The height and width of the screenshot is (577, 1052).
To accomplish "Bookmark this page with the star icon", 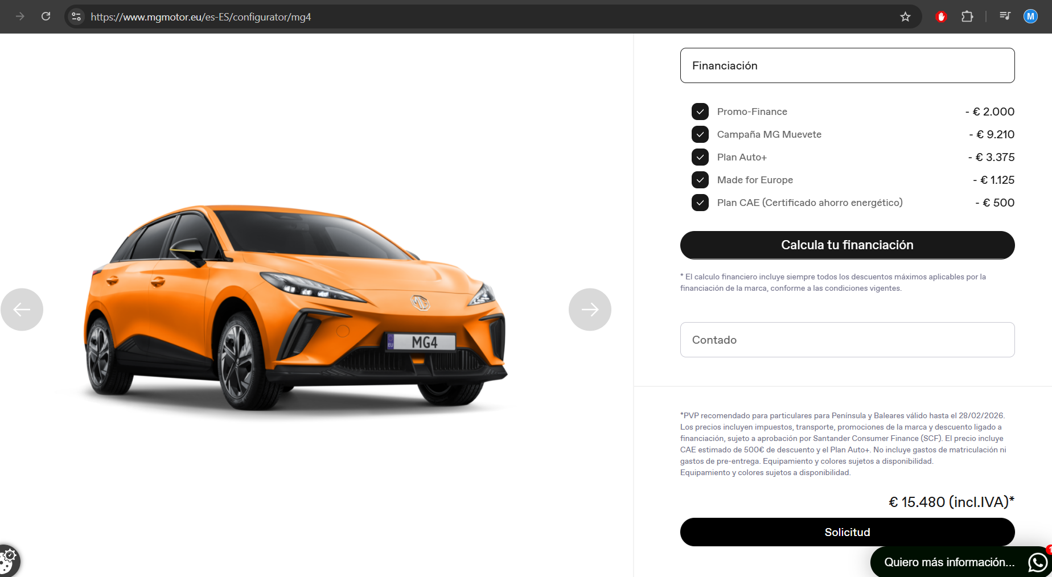I will (905, 17).
